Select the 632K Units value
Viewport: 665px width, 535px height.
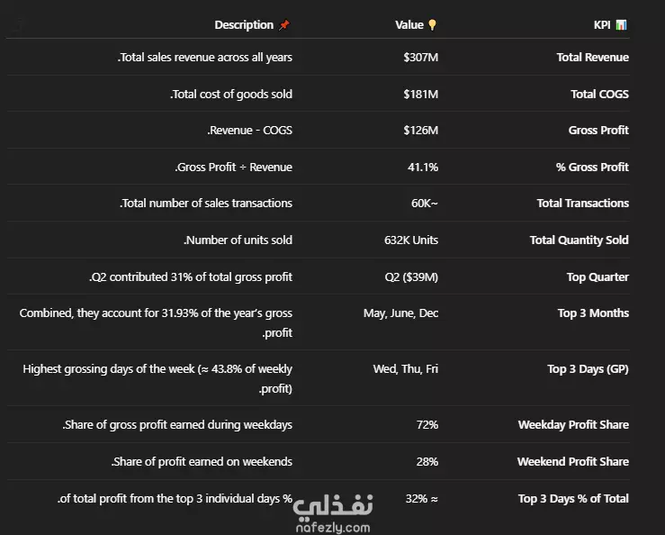(411, 240)
